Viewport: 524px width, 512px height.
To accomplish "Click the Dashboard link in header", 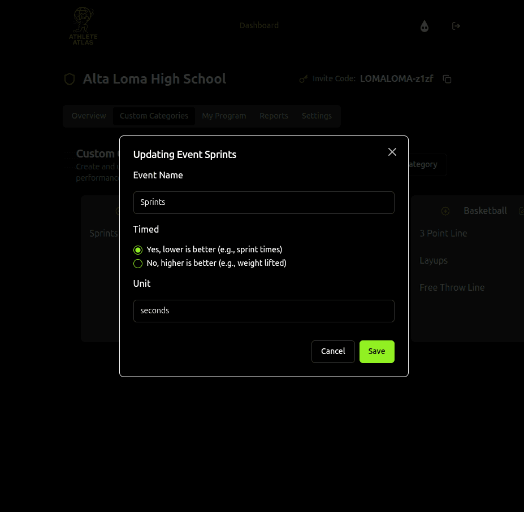I will (259, 25).
